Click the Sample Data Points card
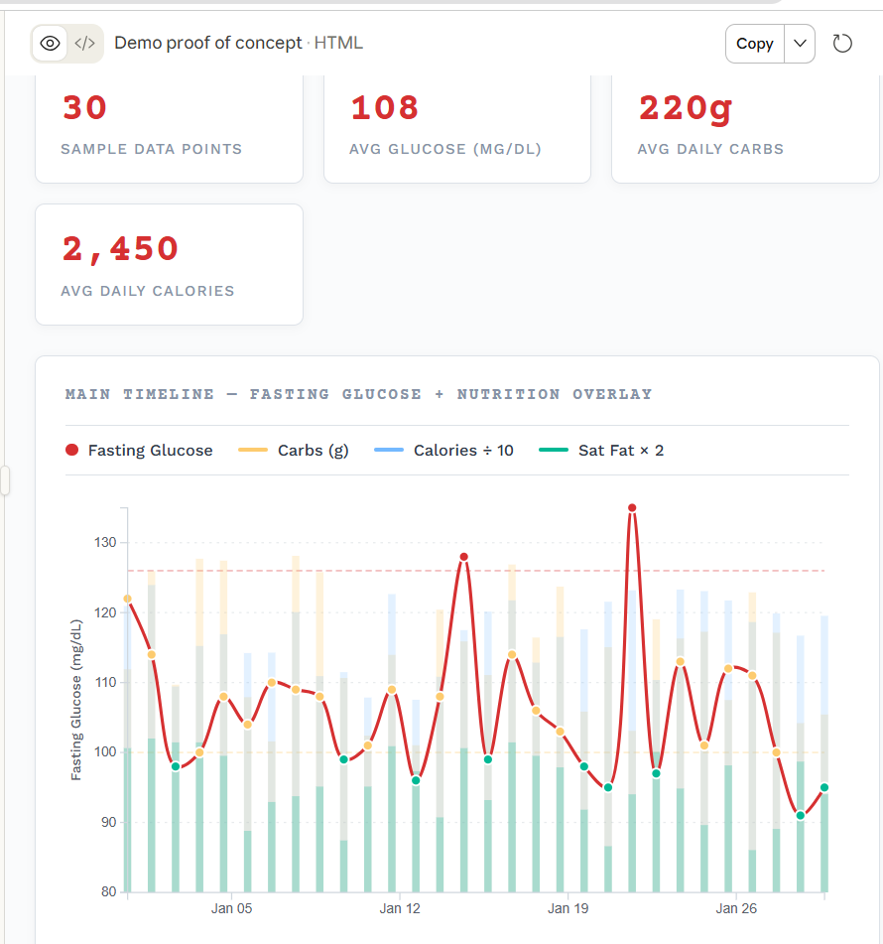The height and width of the screenshot is (944, 883). [x=169, y=127]
